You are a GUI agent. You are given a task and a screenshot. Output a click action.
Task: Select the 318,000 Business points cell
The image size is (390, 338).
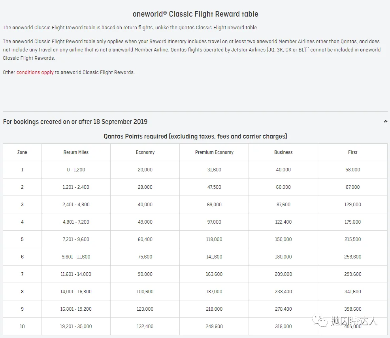coord(283,327)
